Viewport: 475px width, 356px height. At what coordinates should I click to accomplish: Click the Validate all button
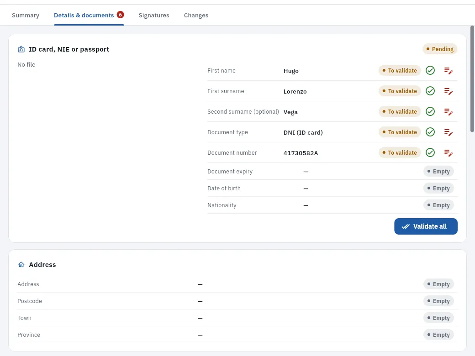tap(426, 226)
